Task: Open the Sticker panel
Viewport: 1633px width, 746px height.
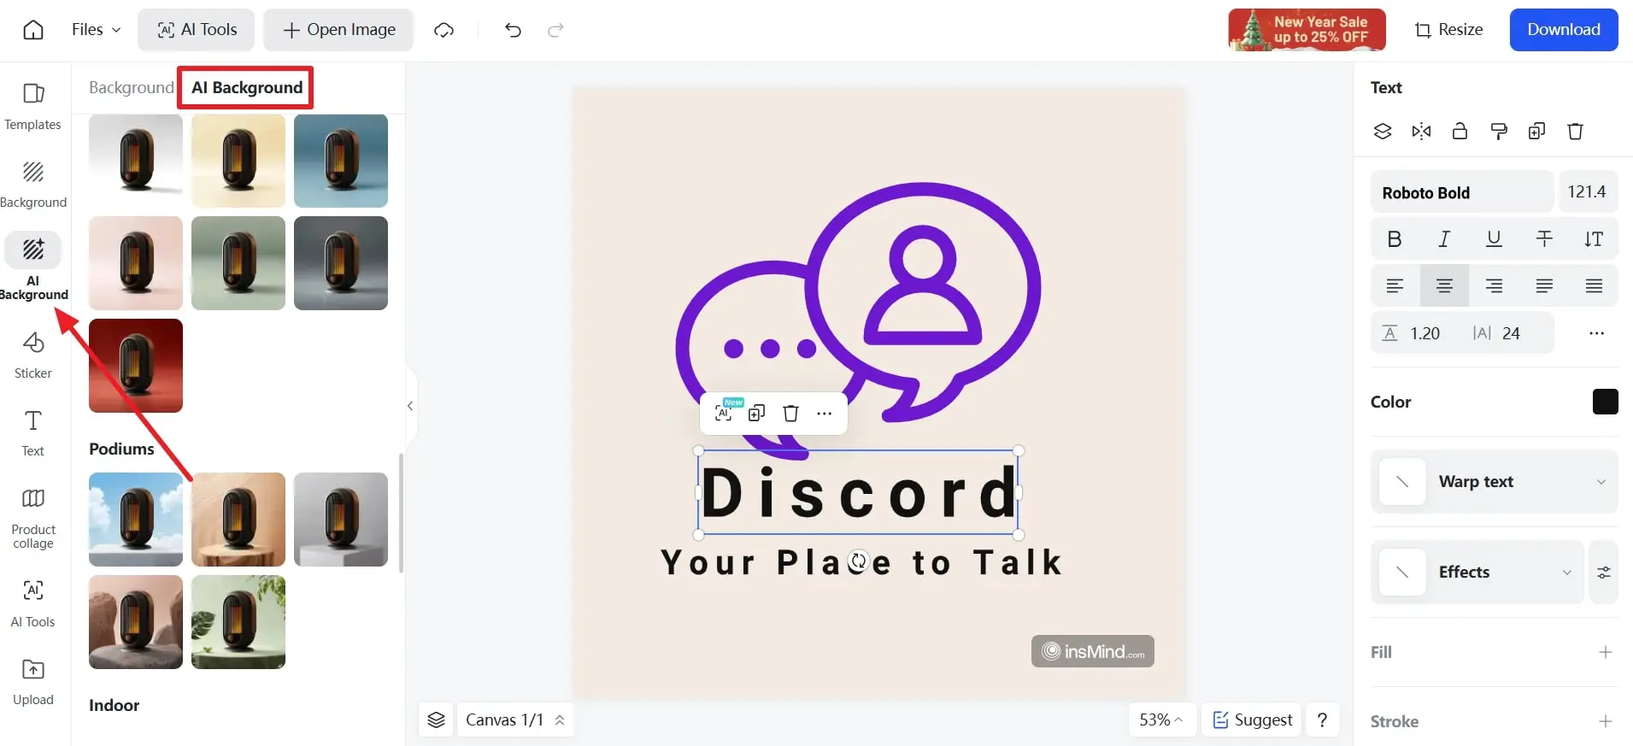Action: [x=33, y=355]
